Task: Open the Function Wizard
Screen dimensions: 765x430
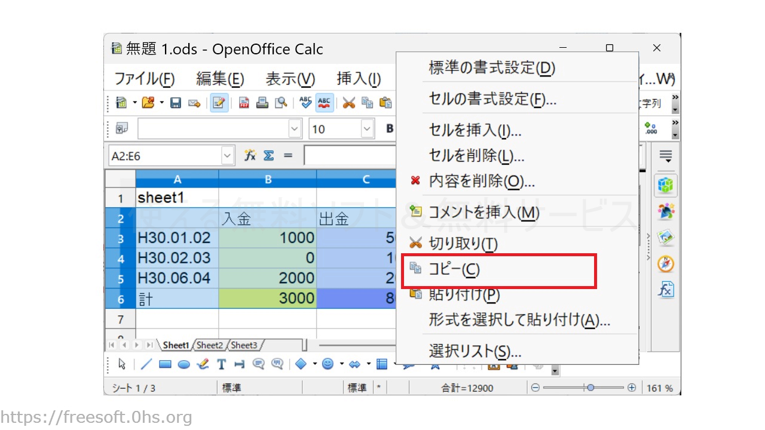Action: [x=250, y=156]
